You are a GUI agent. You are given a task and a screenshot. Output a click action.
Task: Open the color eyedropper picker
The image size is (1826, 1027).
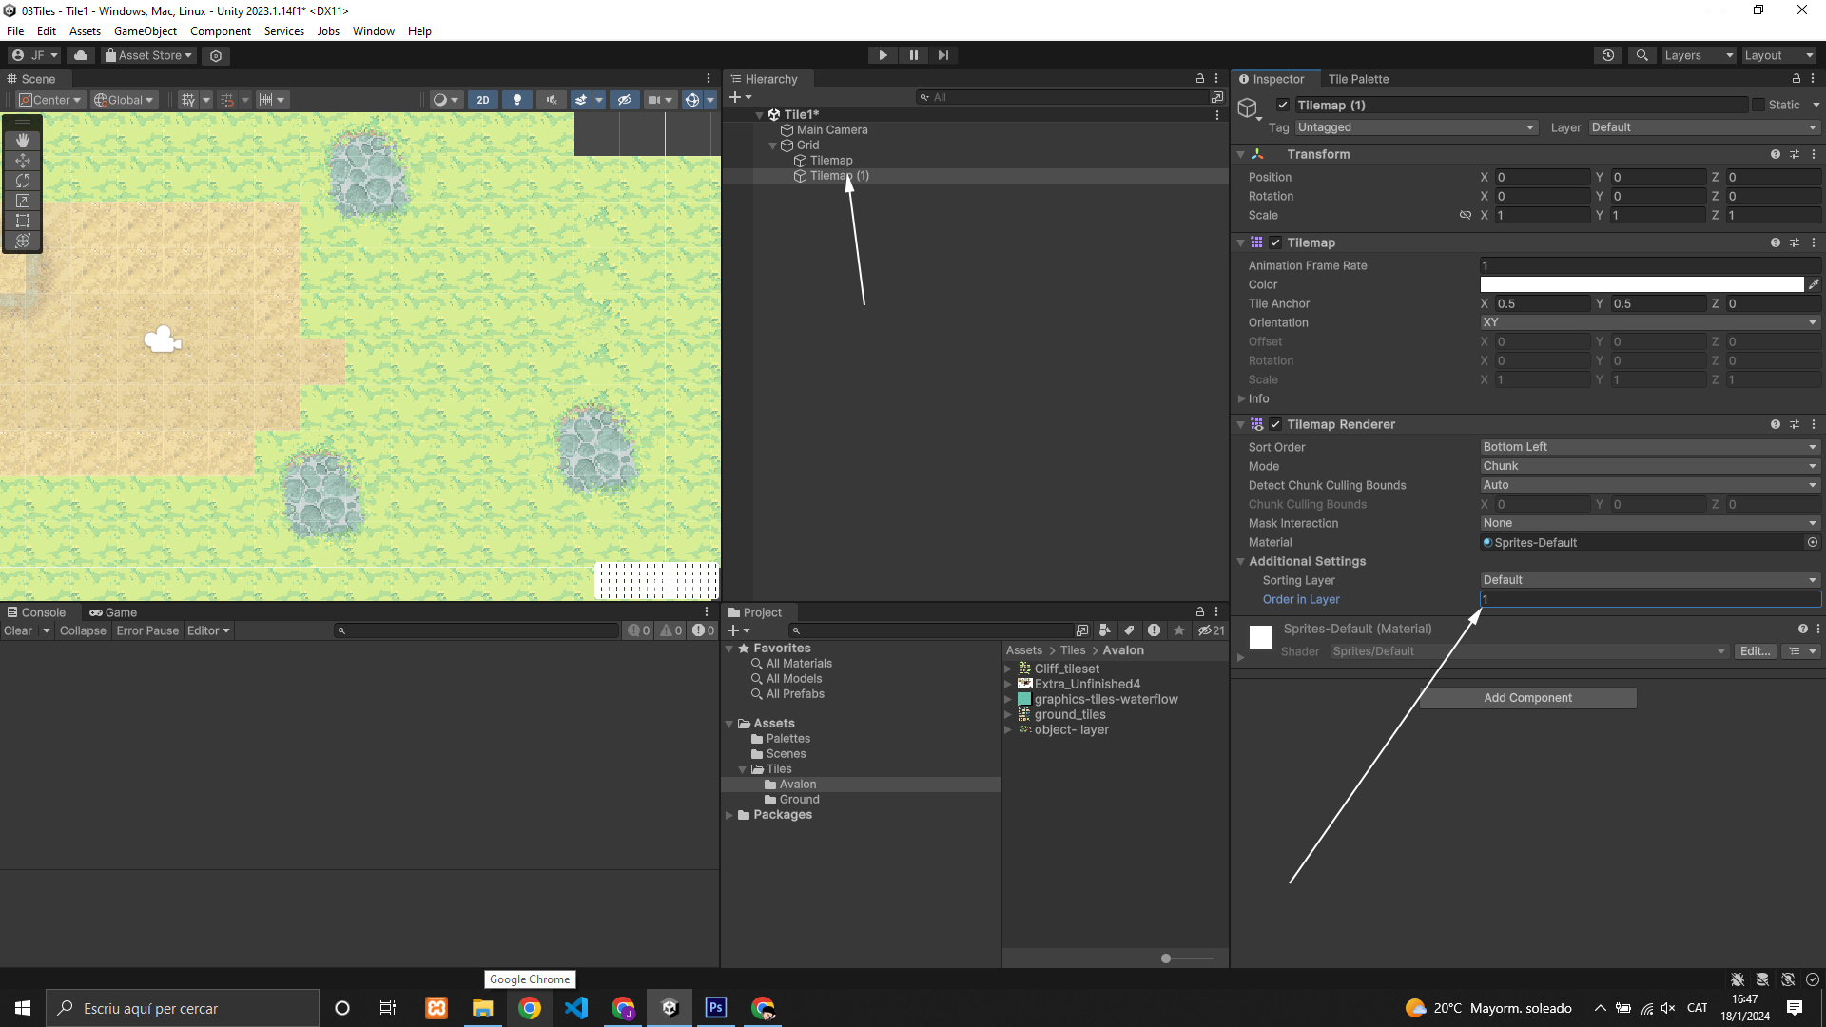[1814, 284]
